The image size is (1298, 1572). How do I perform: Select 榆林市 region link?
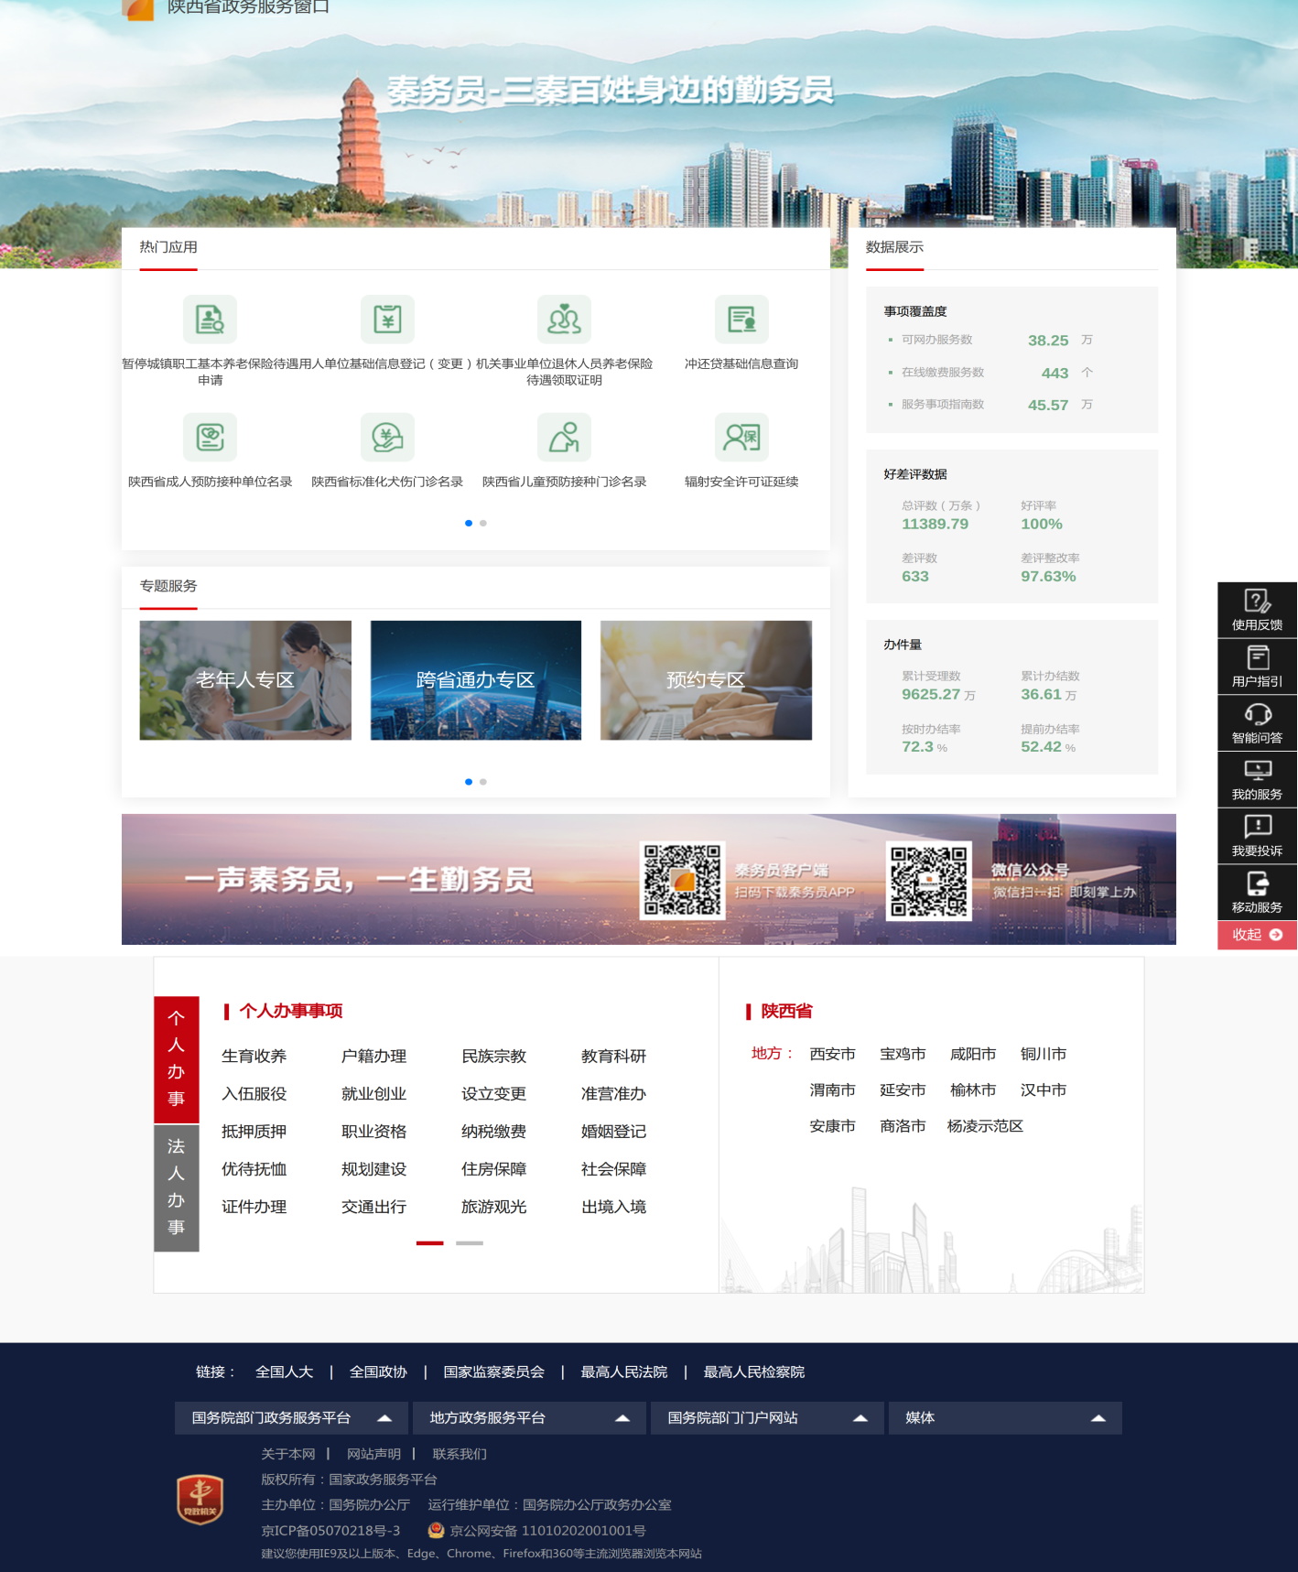point(973,1090)
